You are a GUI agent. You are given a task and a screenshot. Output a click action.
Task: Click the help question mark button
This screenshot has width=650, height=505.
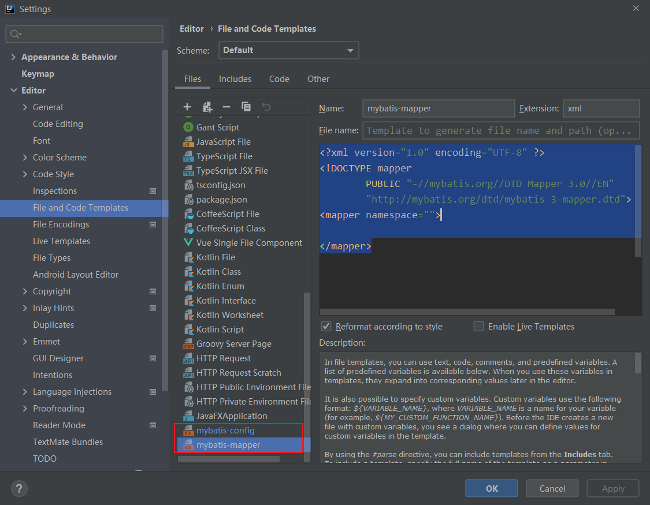pos(19,488)
